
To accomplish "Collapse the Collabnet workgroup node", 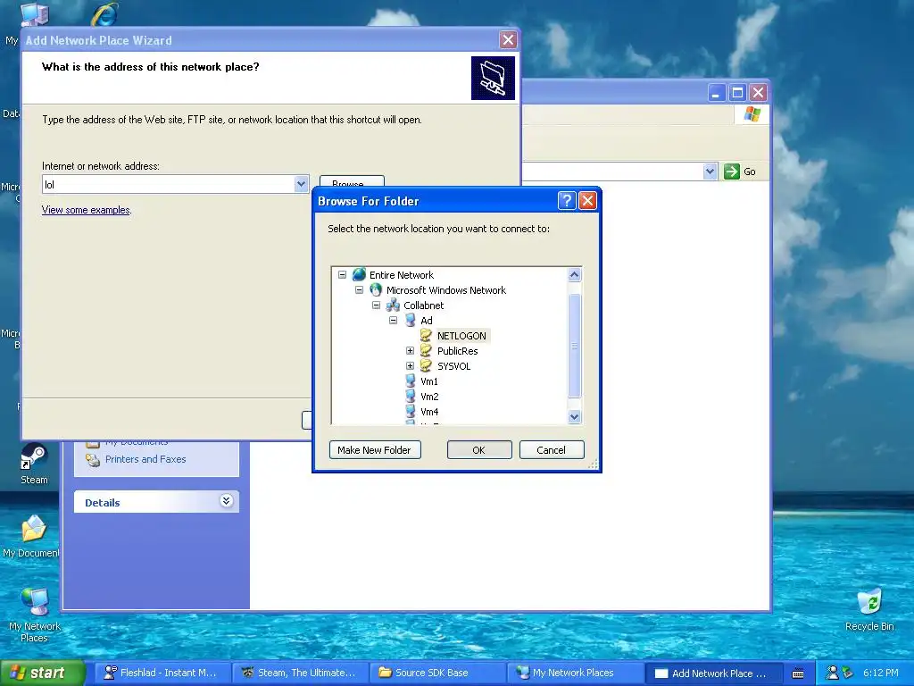I will (x=376, y=305).
